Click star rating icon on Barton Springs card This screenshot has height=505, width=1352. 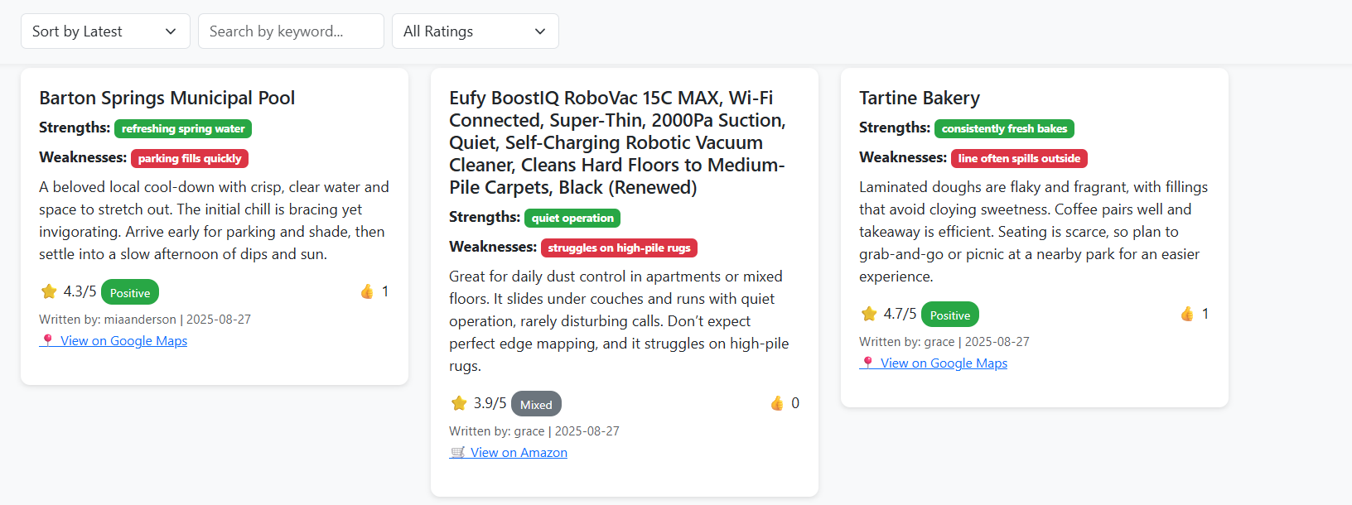point(49,291)
